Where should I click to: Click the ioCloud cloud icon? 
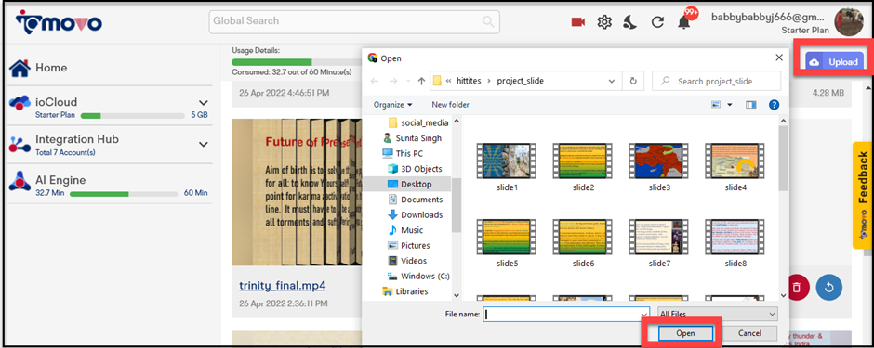[20, 102]
